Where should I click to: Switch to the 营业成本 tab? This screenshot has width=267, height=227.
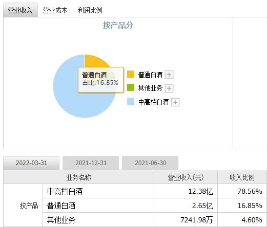[55, 10]
